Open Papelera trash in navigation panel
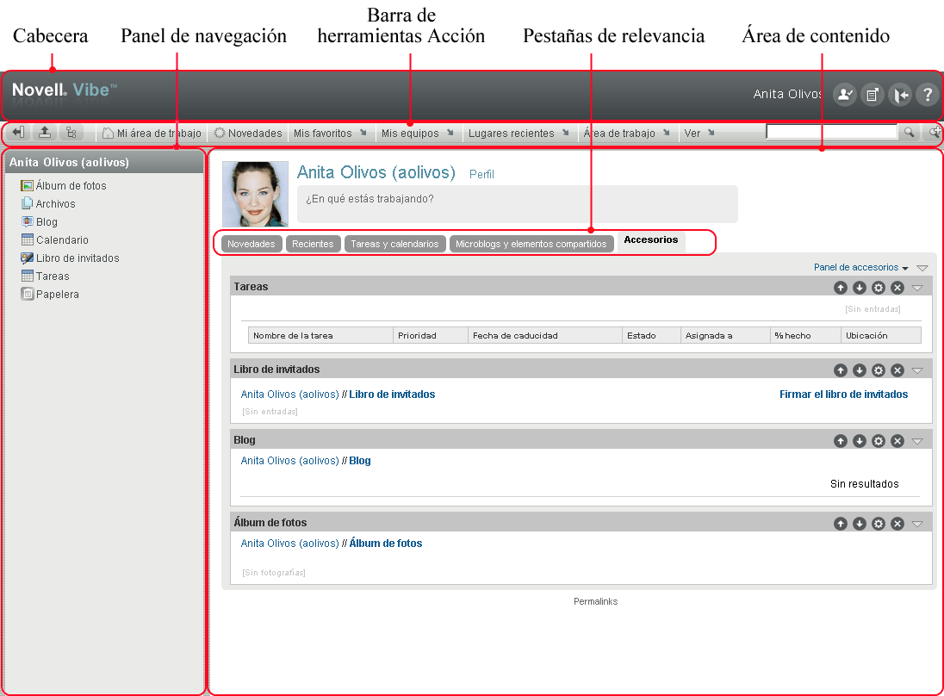The image size is (944, 696). click(x=50, y=295)
